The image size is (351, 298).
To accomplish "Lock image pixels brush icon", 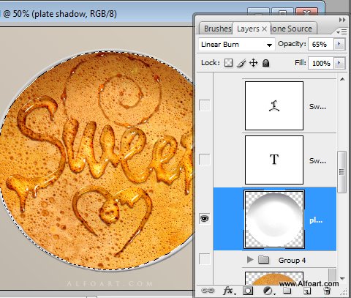I will click(241, 63).
